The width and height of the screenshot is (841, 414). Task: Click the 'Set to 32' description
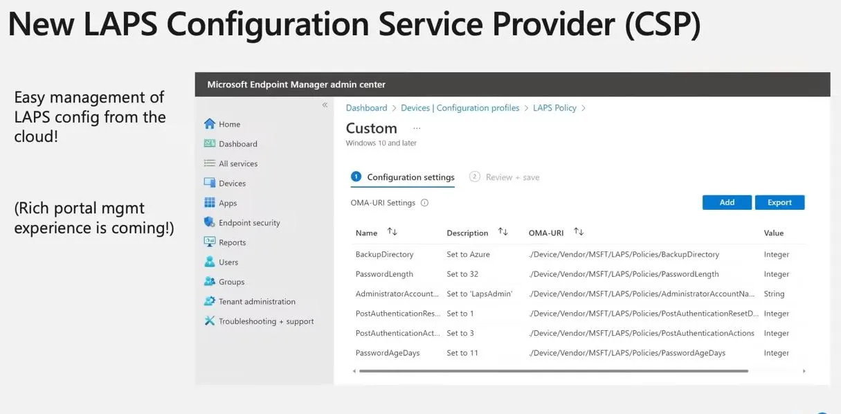pyautogui.click(x=462, y=274)
